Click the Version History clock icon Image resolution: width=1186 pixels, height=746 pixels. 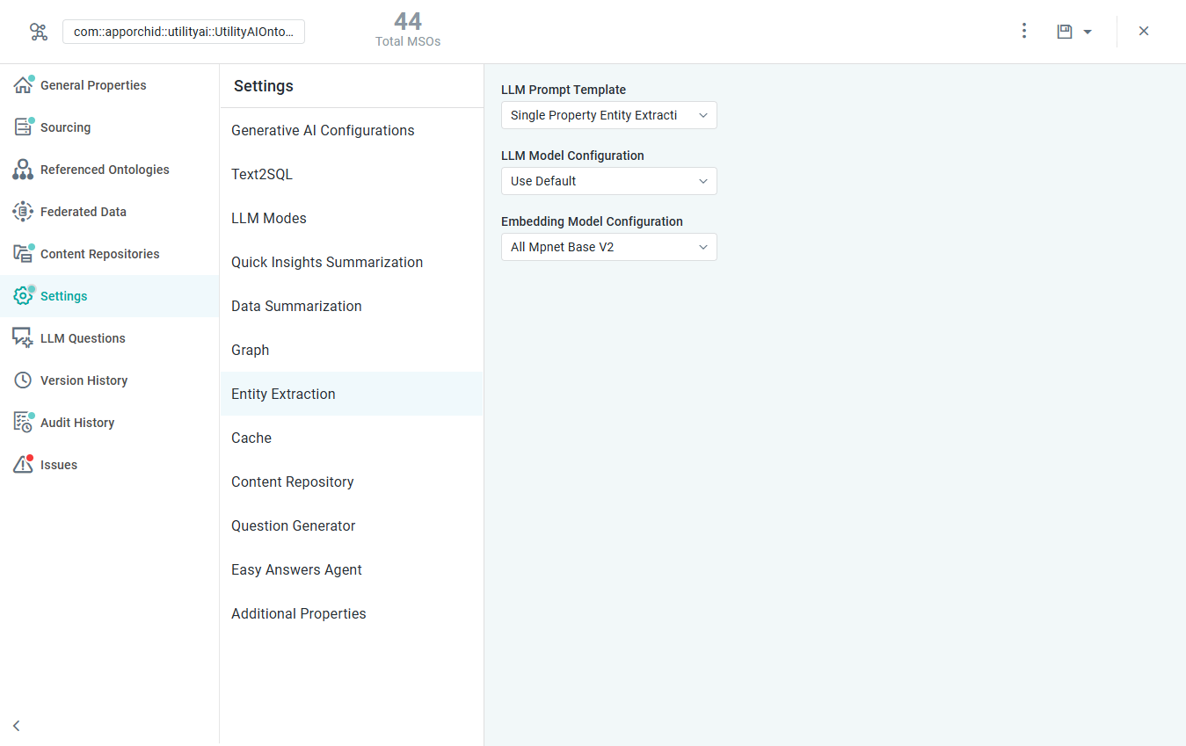point(23,380)
